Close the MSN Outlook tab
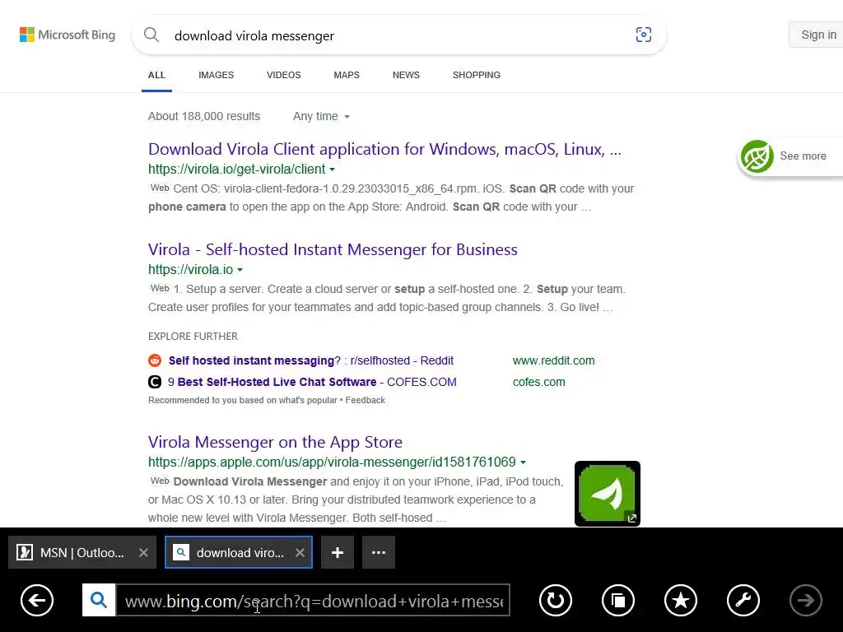Viewport: 843px width, 632px height. pyautogui.click(x=143, y=552)
